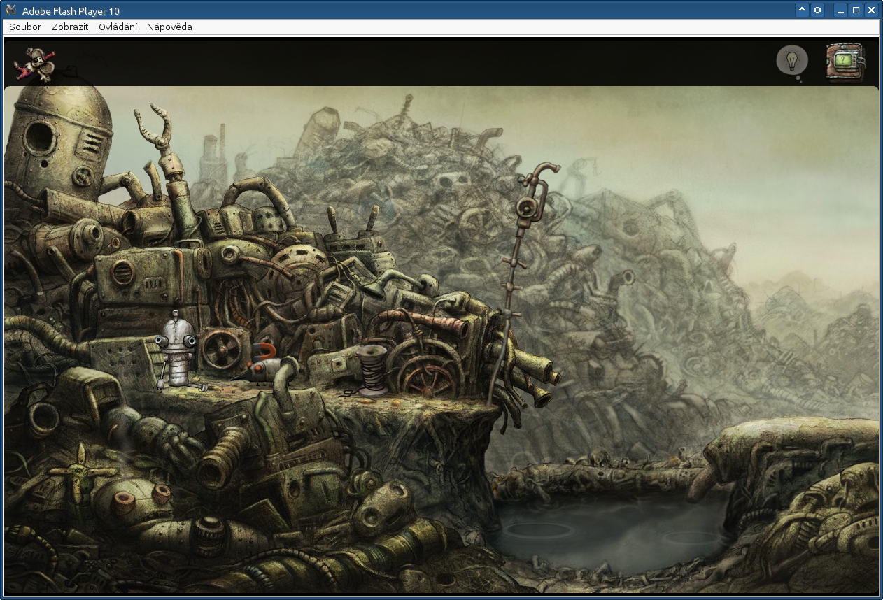The width and height of the screenshot is (883, 600).
Task: Click the rat with red magnet
Action: pos(267,365)
